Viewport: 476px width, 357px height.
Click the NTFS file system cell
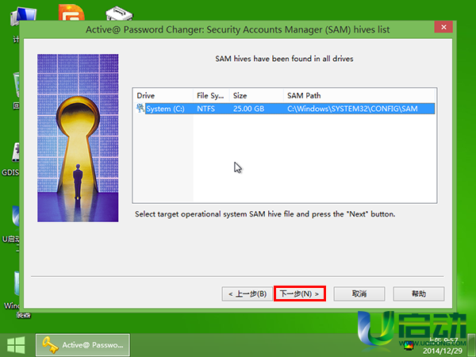205,109
